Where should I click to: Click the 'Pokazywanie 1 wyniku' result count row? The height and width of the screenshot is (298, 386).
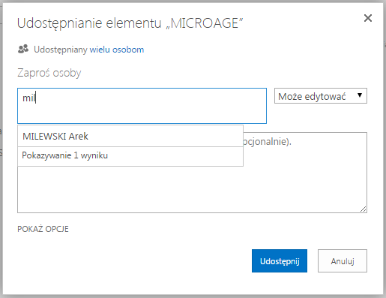[x=130, y=156]
